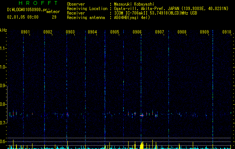Click the 0.8 frequency axis label
235x149 pixels.
3,104
